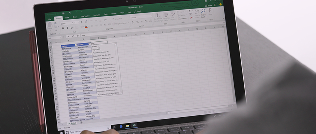Image resolution: width=316 pixels, height=134 pixels.
Task: Open Find & Select magnifier icon
Action: point(203,11)
